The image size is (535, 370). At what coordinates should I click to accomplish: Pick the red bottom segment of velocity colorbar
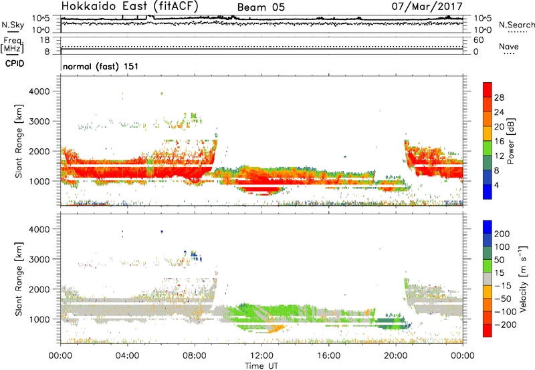(x=488, y=331)
